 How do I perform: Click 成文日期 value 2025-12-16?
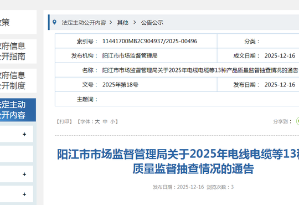[280, 56]
